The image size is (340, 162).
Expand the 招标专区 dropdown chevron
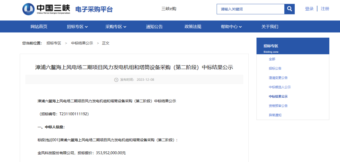click(x=86, y=27)
